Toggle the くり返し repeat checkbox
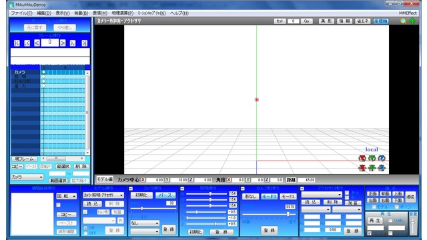427x240 pixels. (390, 221)
